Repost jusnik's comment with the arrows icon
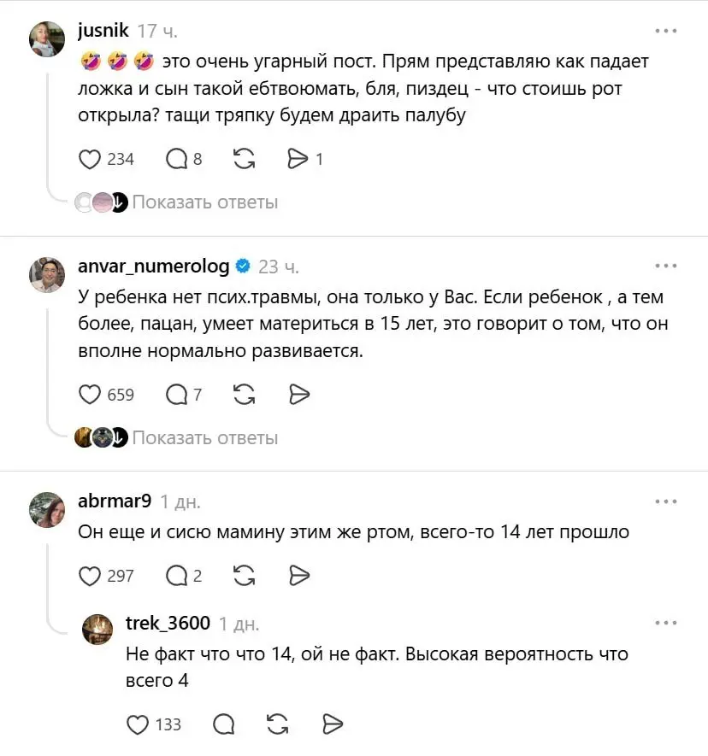Screen dimensions: 708x756 (245, 159)
